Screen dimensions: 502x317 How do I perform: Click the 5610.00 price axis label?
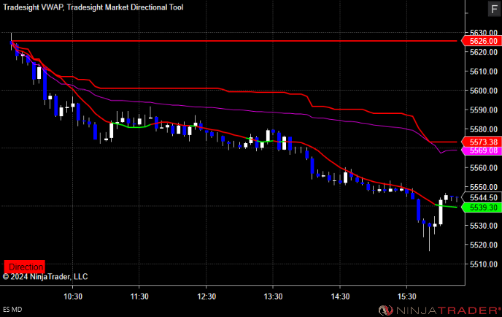[484, 72]
